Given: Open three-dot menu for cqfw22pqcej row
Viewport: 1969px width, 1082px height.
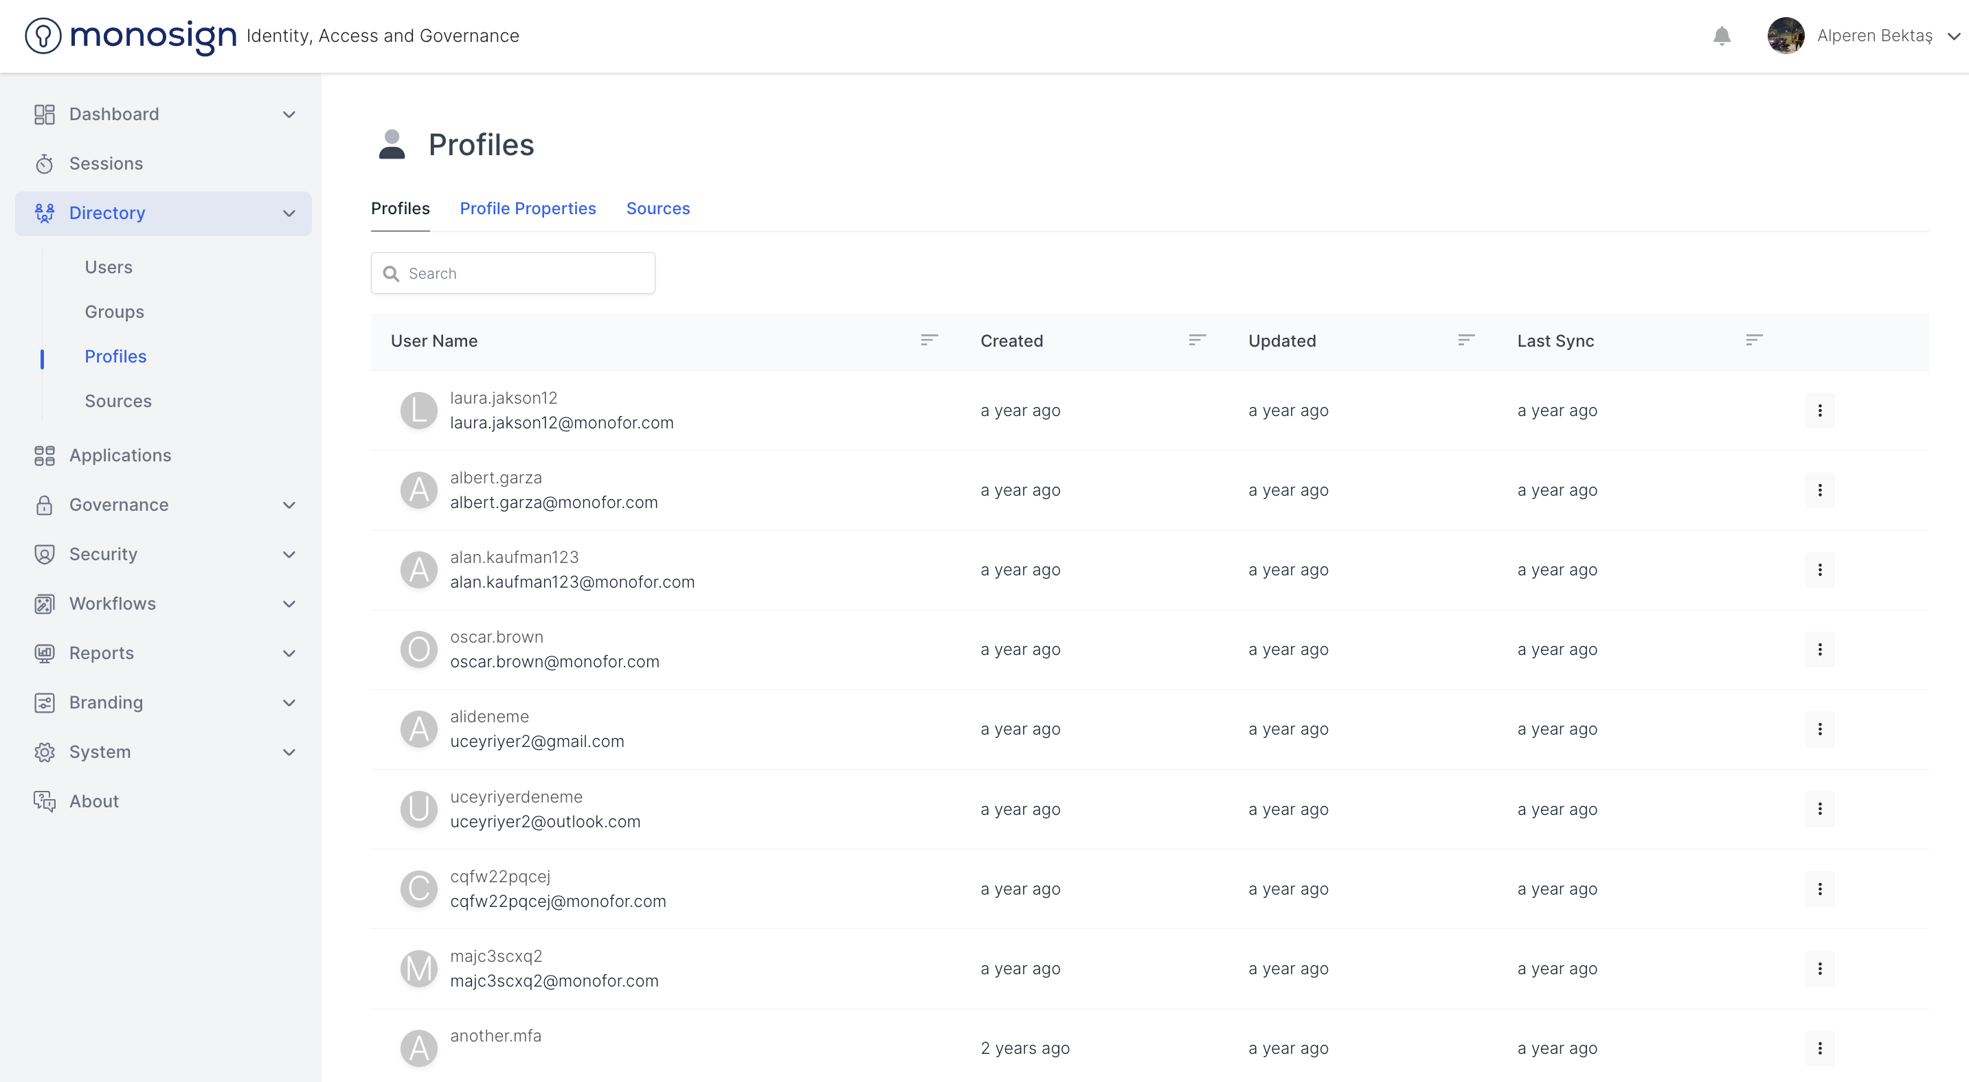Looking at the screenshot, I should [x=1819, y=889].
